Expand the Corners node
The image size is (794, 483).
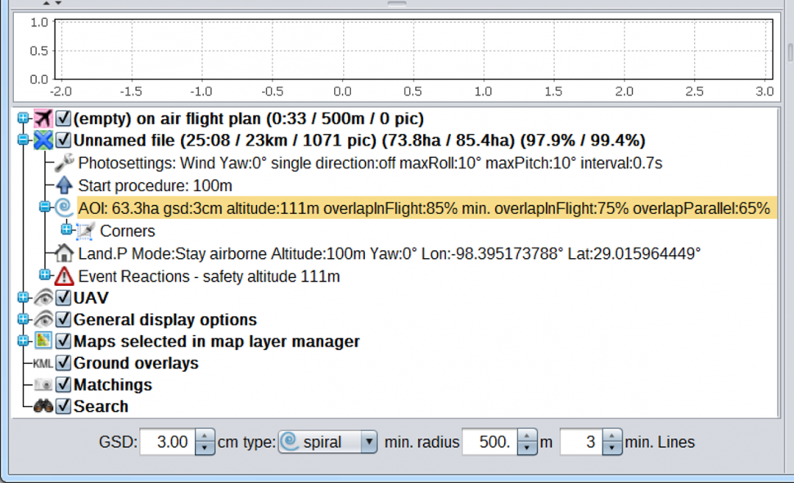point(67,230)
